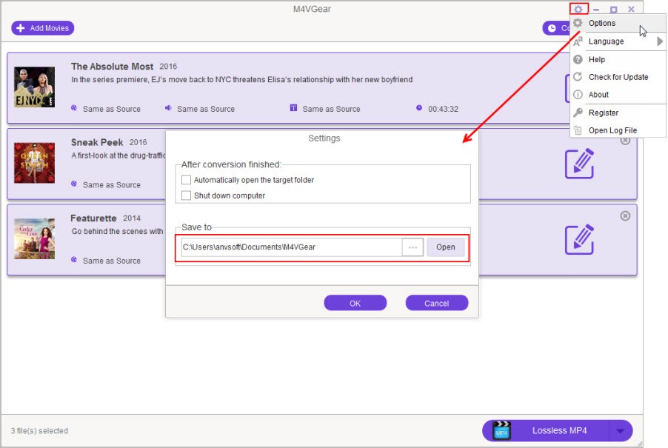Edit settings for the Sneak Peek movie

click(579, 164)
